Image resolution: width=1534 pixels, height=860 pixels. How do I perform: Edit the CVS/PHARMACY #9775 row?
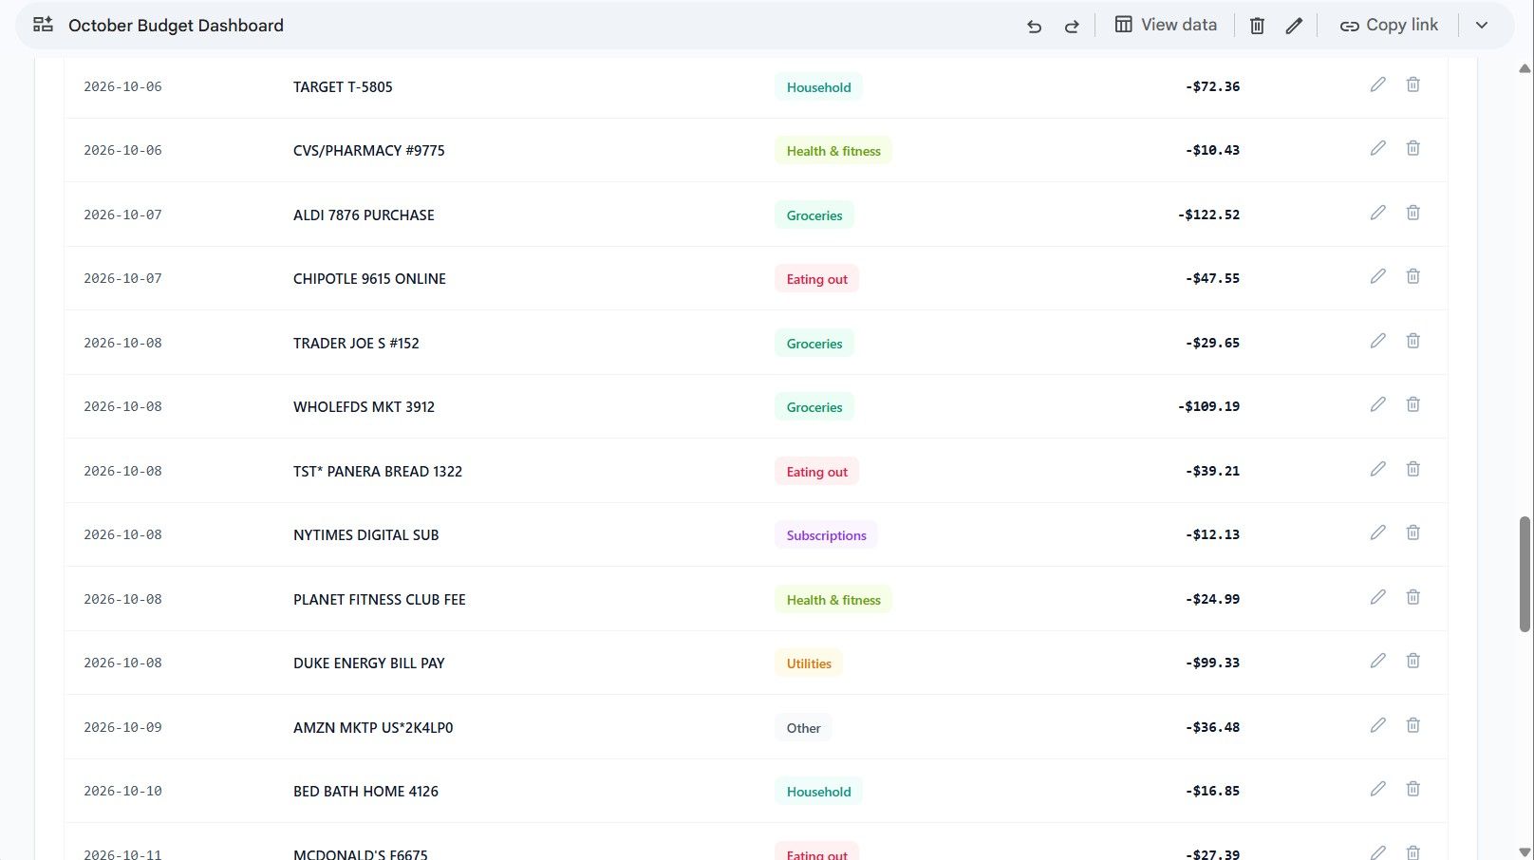point(1378,148)
